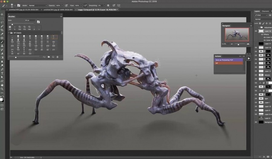Image resolution: width=272 pixels, height=159 pixels.
Task: Select the Clone Stamp tool
Action: click(x=2, y=46)
